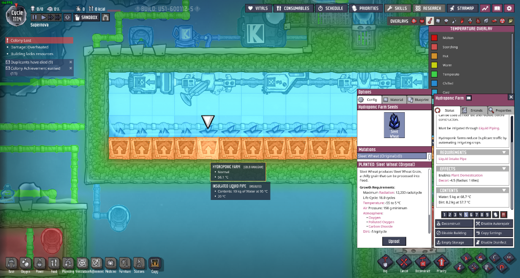Viewport: 520px width, 278px height.
Task: Toggle the Germ overlay icon
Action: (x=478, y=21)
